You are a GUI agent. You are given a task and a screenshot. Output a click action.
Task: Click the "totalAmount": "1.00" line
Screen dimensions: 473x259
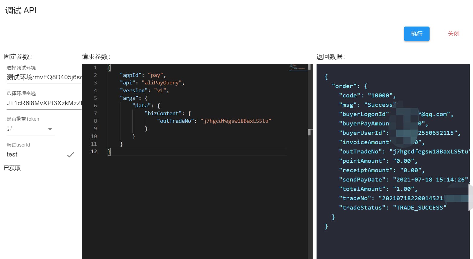coord(378,189)
